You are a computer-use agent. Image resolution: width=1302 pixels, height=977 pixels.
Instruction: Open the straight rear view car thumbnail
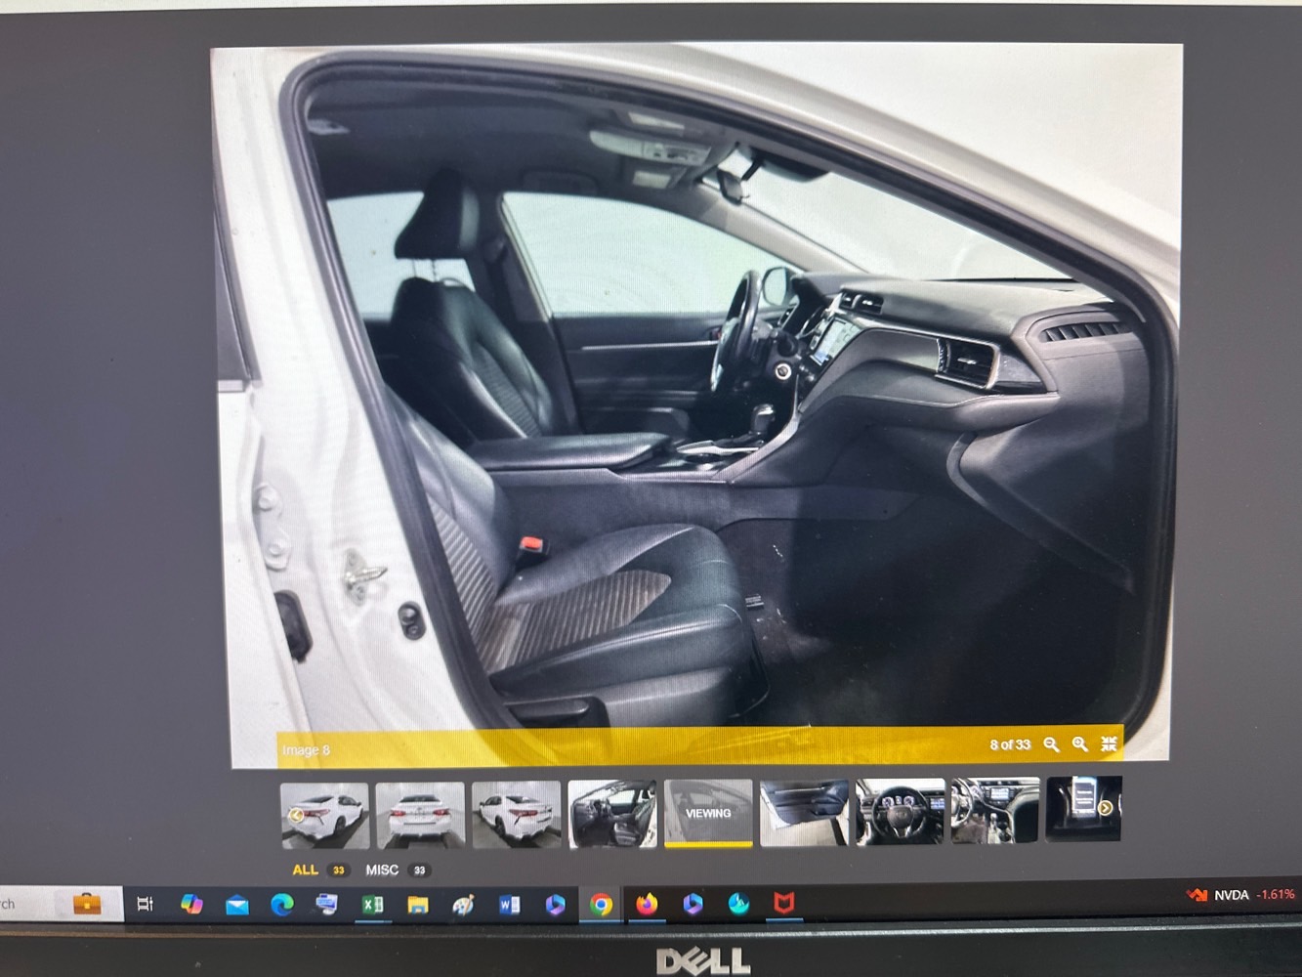click(x=420, y=815)
